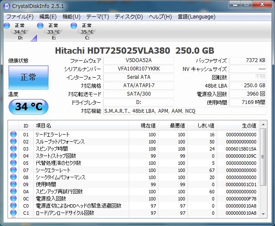Click status orb for 電源投入回数 row

point(13,199)
